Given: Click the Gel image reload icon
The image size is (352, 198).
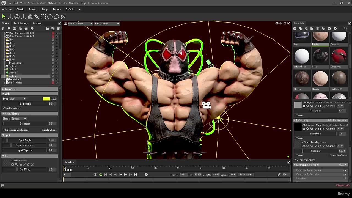Looking at the screenshot, I should point(28,165).
